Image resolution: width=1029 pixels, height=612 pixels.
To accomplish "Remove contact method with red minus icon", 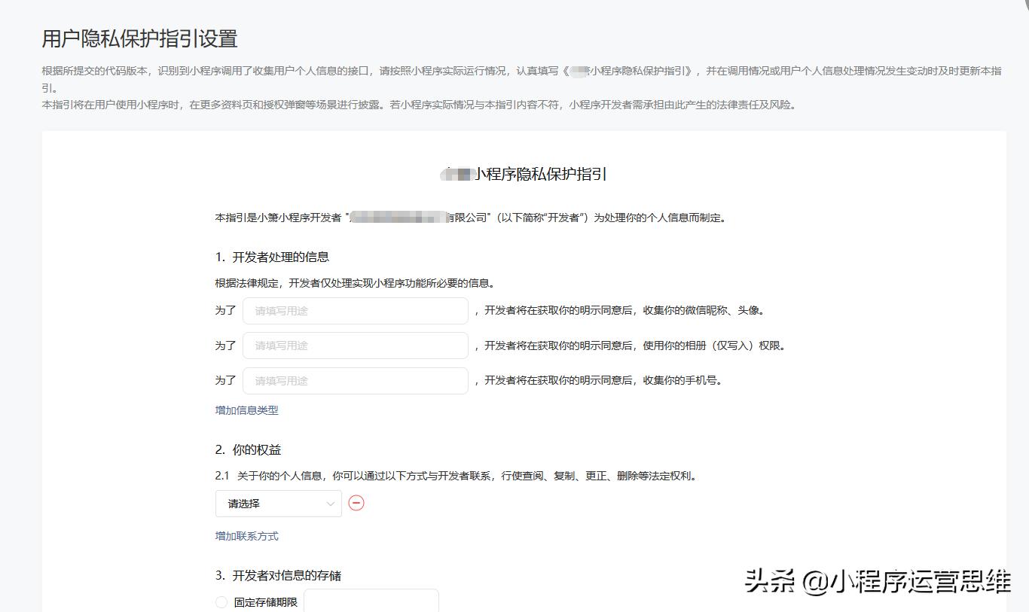I will click(356, 503).
